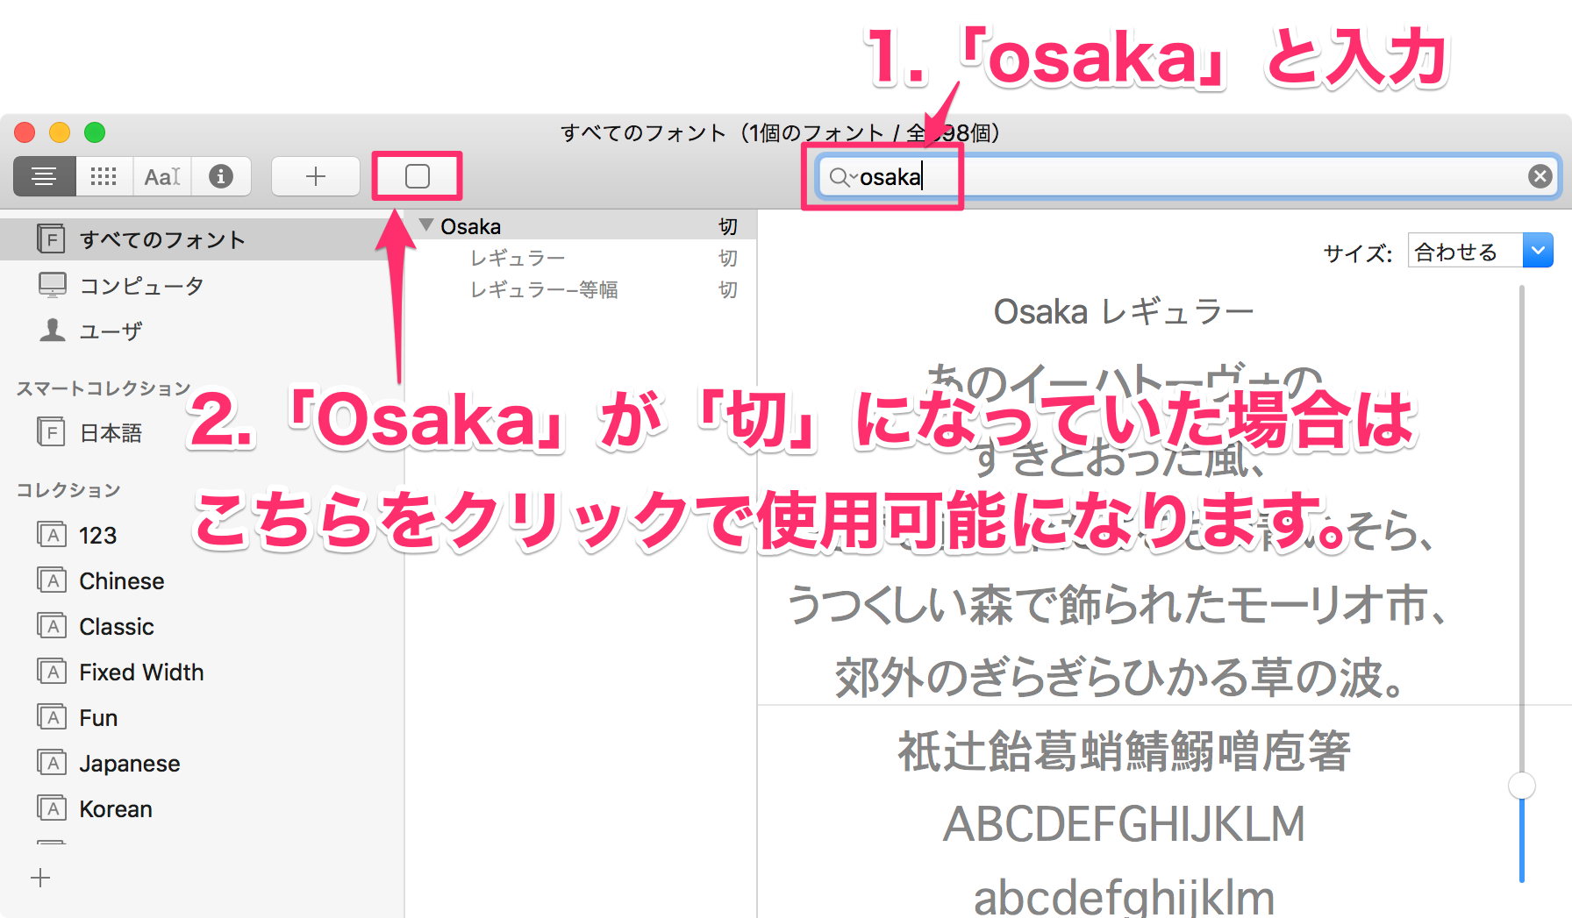Select User (ユーザ) in sidebar
This screenshot has width=1572, height=918.
click(x=202, y=331)
